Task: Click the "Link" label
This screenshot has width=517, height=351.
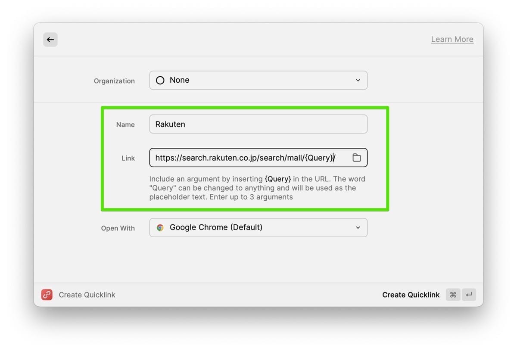Action: [128, 158]
